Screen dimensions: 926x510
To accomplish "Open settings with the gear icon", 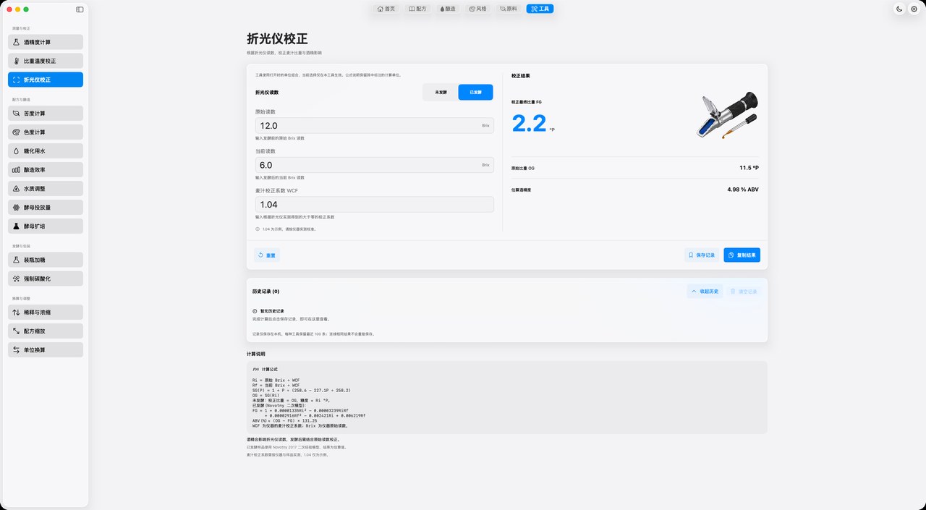I will 914,9.
